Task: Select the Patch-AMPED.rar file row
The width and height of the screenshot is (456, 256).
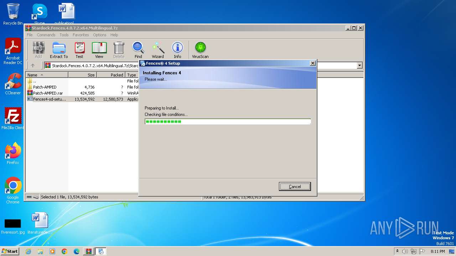Action: 83,93
